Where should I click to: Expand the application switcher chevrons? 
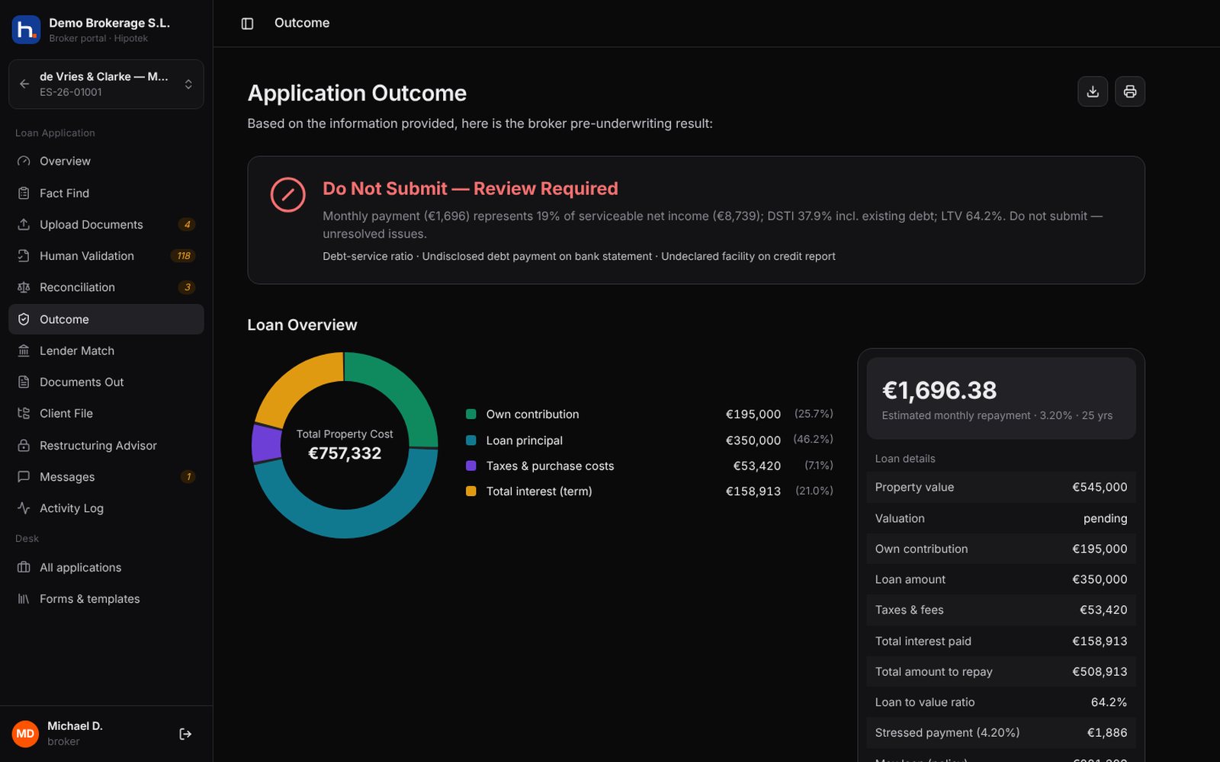pyautogui.click(x=188, y=84)
